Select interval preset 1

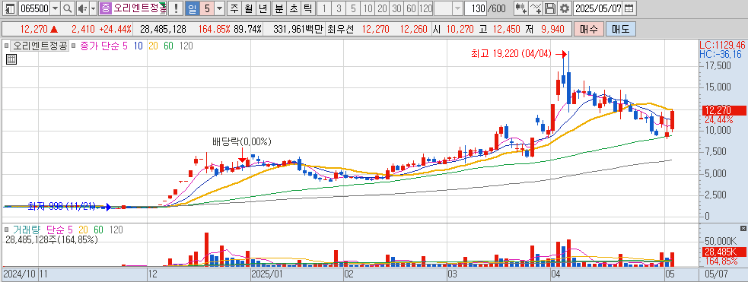pyautogui.click(x=324, y=8)
